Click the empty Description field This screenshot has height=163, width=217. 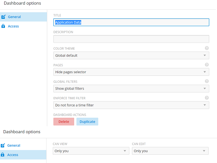(131, 39)
